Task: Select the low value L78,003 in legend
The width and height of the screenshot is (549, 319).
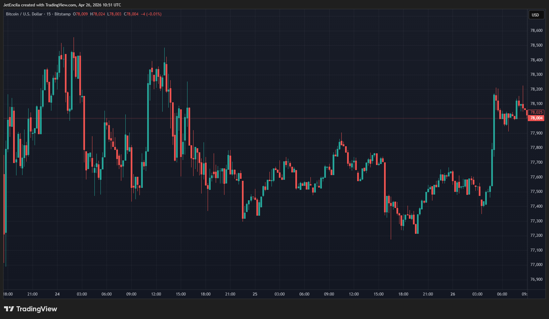Action: (114, 14)
